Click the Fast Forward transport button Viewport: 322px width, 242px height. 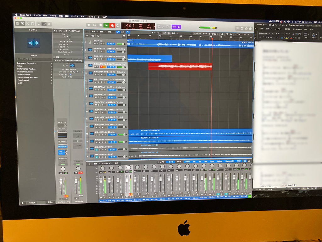[x=95, y=25]
